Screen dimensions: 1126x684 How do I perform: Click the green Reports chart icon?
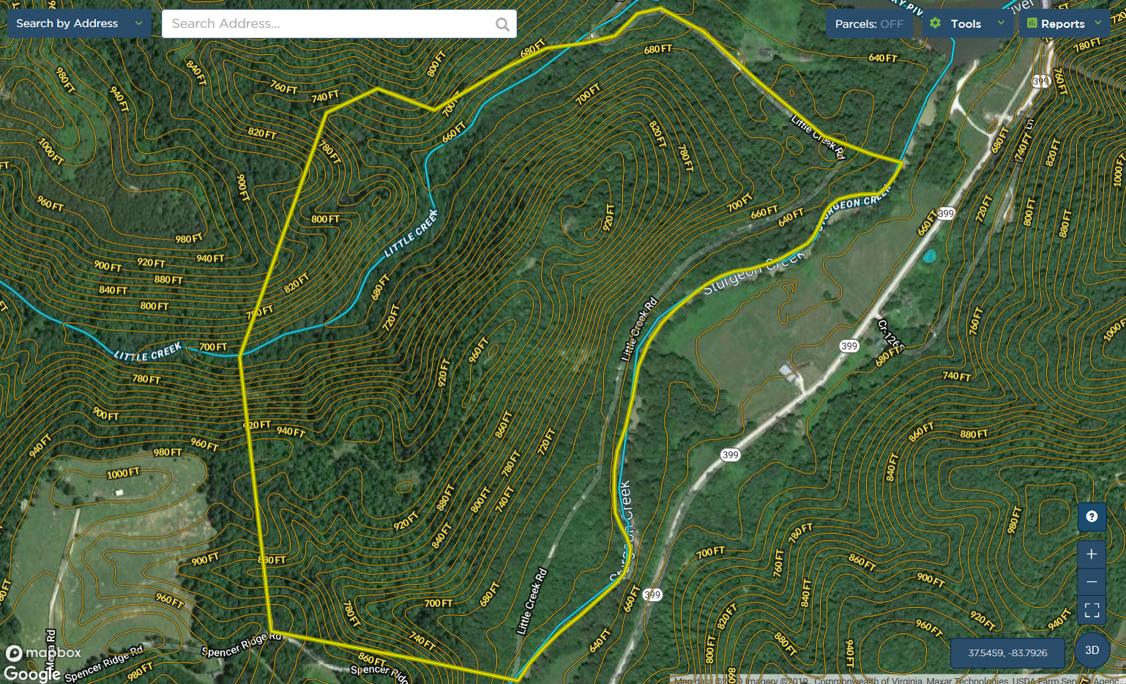(x=1032, y=23)
